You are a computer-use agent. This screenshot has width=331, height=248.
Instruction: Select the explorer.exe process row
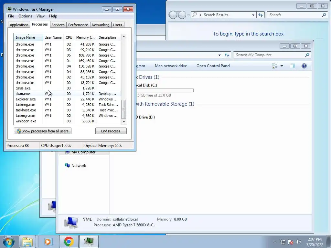[x=67, y=99]
